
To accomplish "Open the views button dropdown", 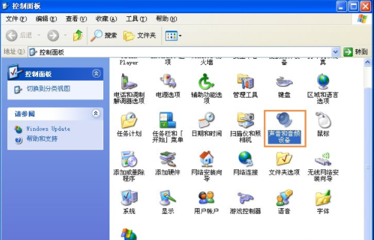I will (173, 36).
